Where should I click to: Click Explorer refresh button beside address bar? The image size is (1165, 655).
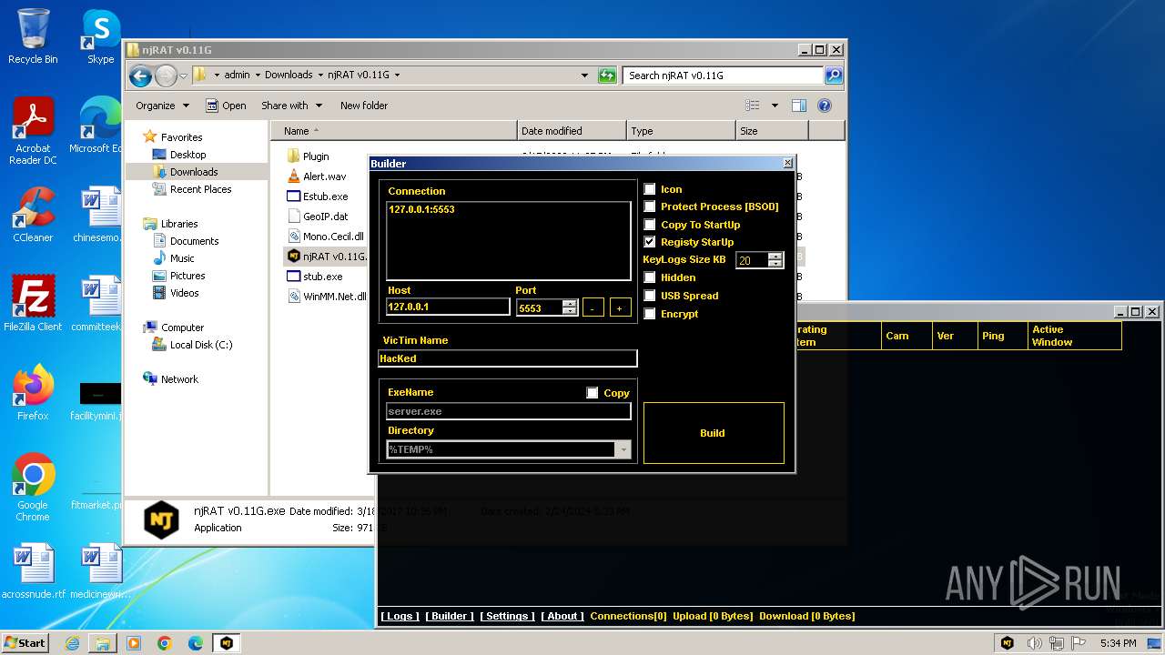click(x=607, y=76)
